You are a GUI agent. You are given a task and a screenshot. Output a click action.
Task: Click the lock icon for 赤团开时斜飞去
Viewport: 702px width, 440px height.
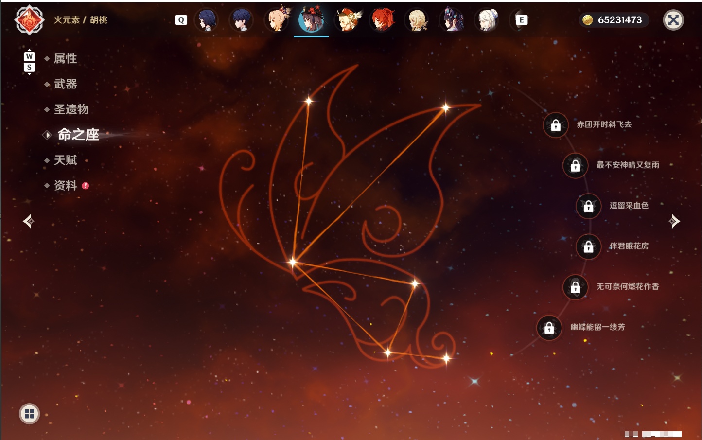[556, 125]
